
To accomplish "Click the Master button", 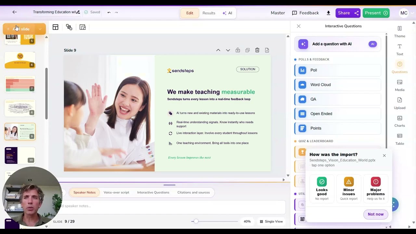I will [278, 13].
